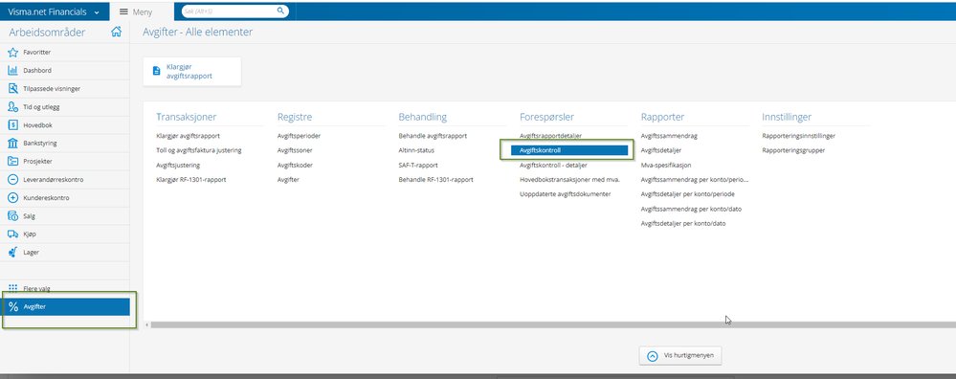Open the Avgiftskontroll link

[x=569, y=150]
